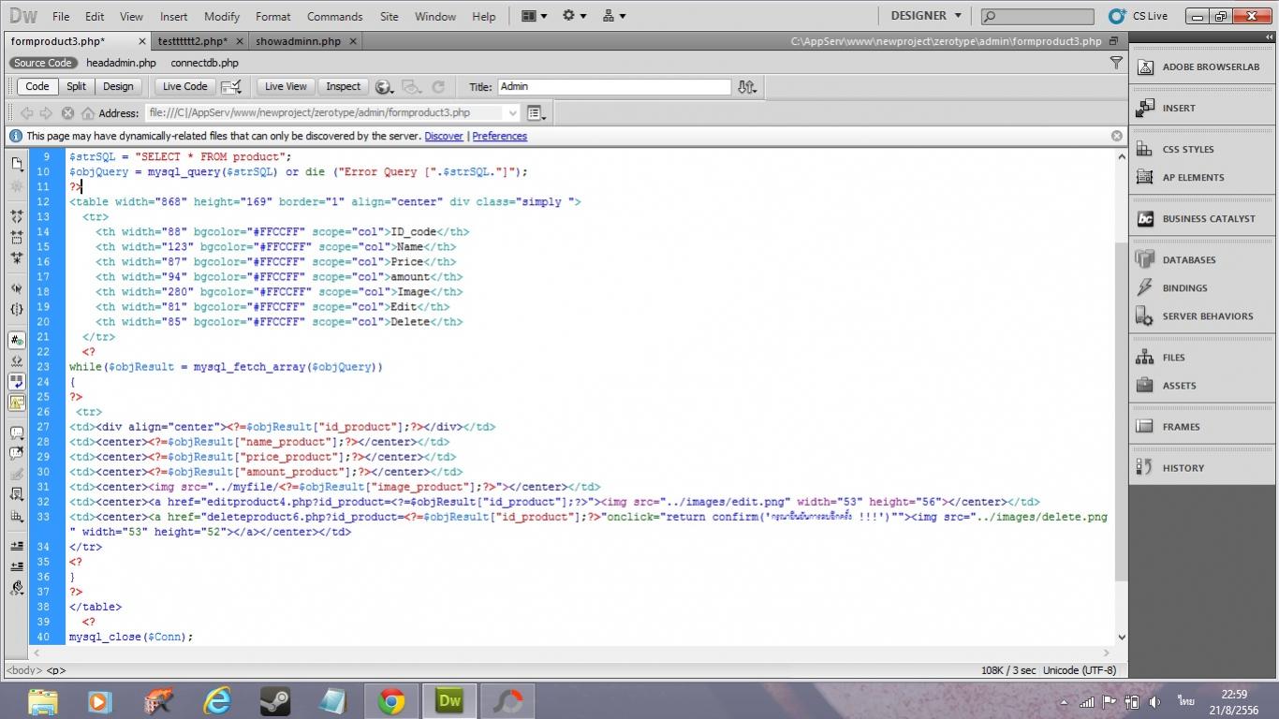The height and width of the screenshot is (719, 1279).
Task: Switch to Code view
Action: (37, 86)
